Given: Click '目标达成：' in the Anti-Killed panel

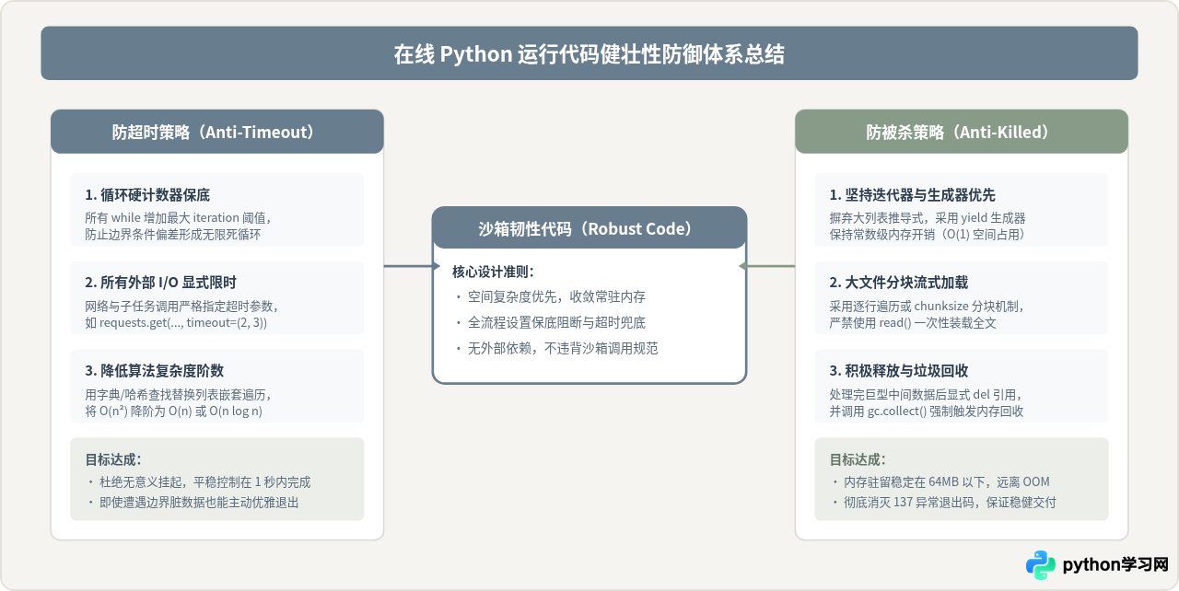Looking at the screenshot, I should tap(858, 459).
